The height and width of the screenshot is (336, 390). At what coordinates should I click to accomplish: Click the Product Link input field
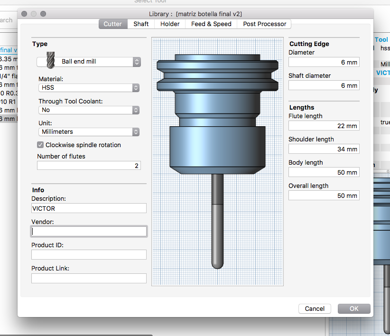(89, 278)
